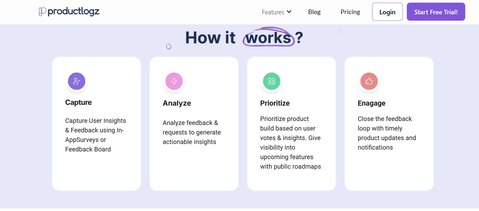Navigate to the Blog page
479x211 pixels.
[314, 12]
